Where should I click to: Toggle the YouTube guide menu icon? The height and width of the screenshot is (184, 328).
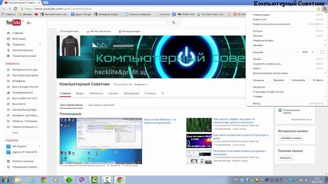(29, 23)
